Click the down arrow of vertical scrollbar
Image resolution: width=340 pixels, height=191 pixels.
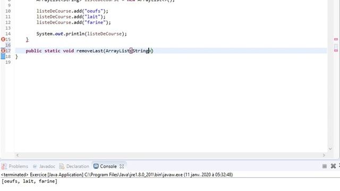(330, 149)
